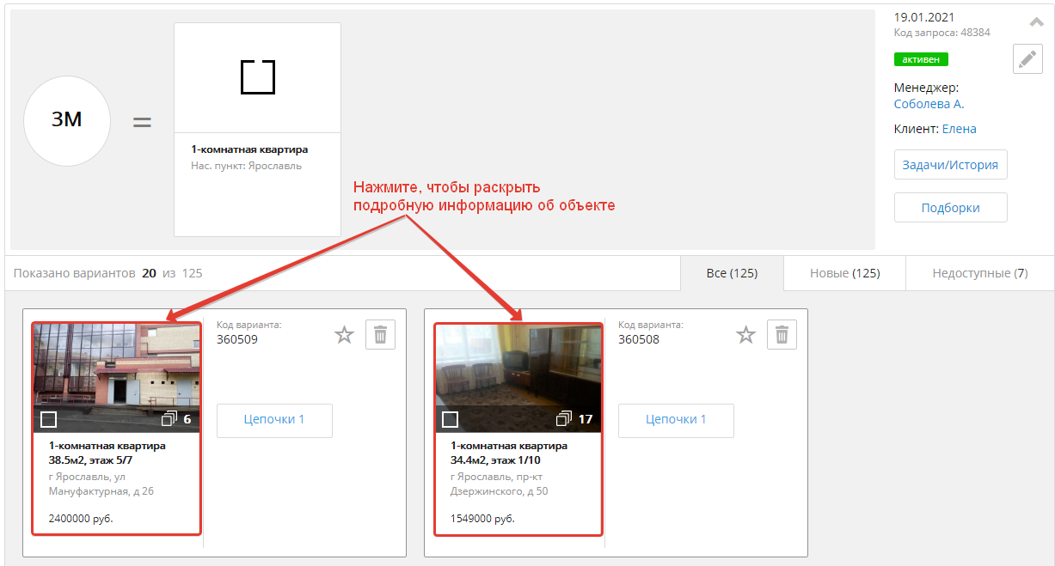Image resolution: width=1055 pixels, height=566 pixels.
Task: Click the pencil edit request icon
Action: tap(1027, 59)
